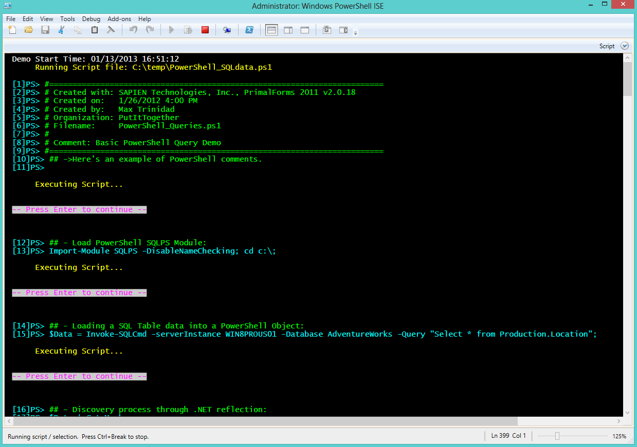
Task: Open the Help menu
Action: coord(144,19)
